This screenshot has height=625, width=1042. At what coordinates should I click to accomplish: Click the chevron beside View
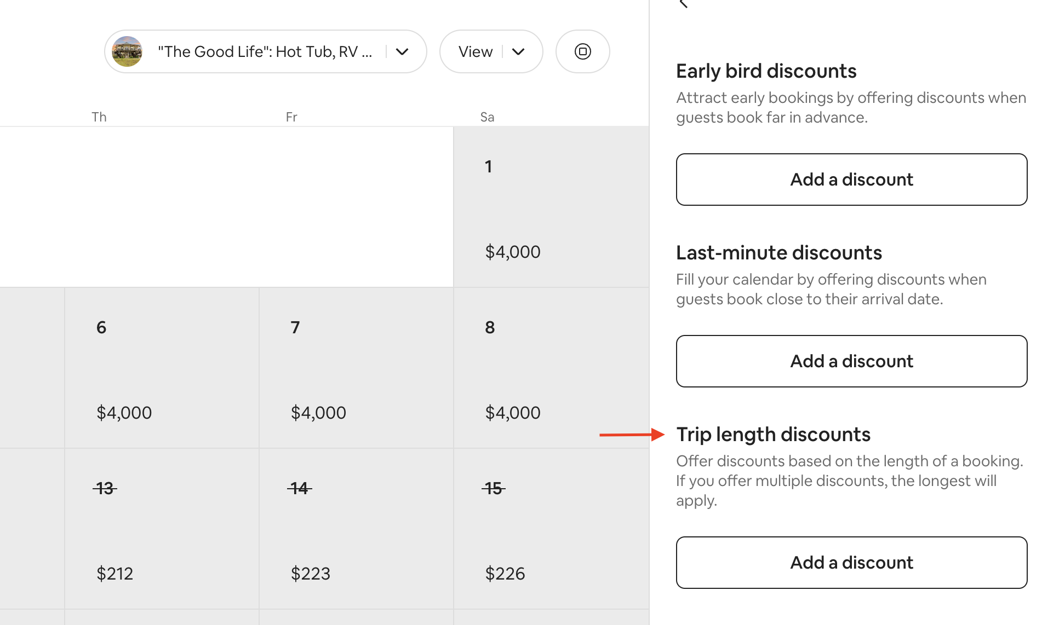518,51
